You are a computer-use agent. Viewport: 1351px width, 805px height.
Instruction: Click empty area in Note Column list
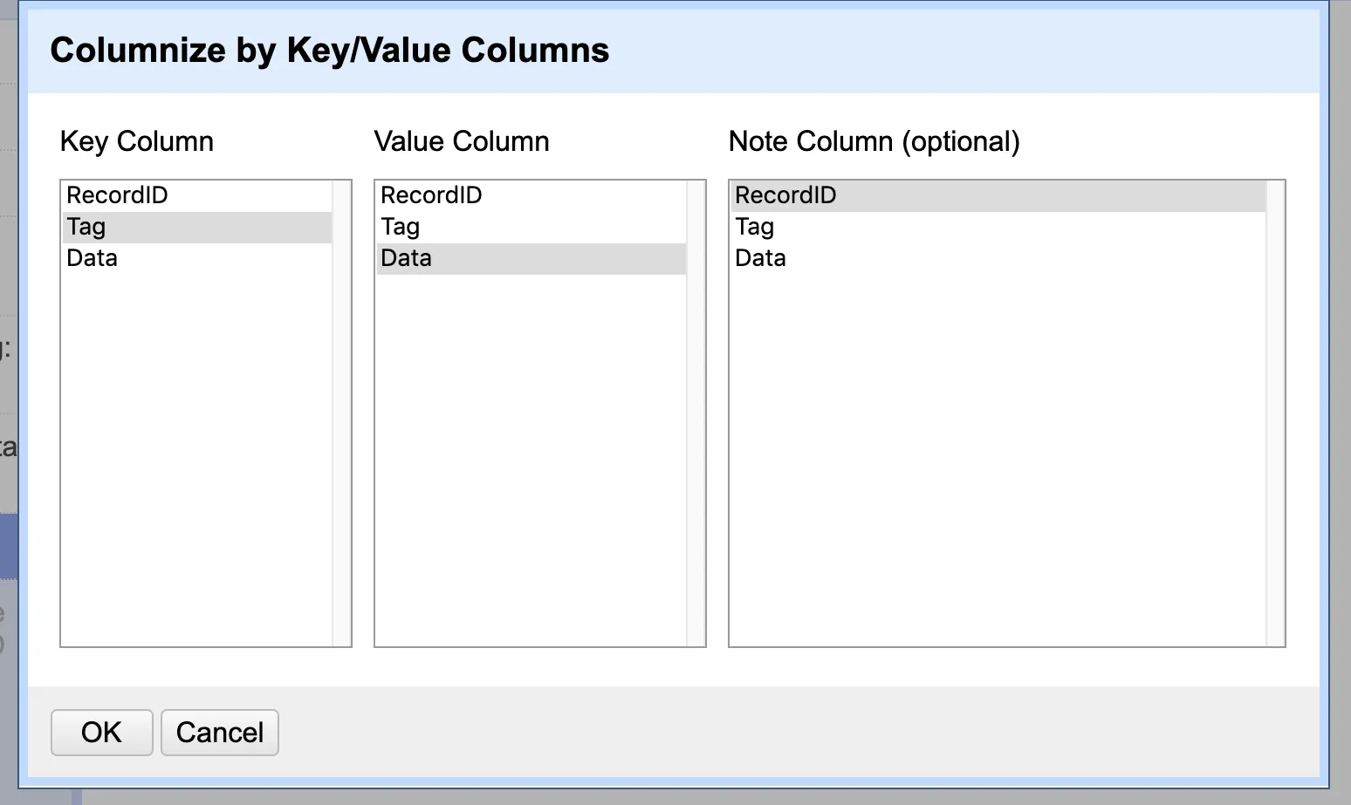click(997, 454)
